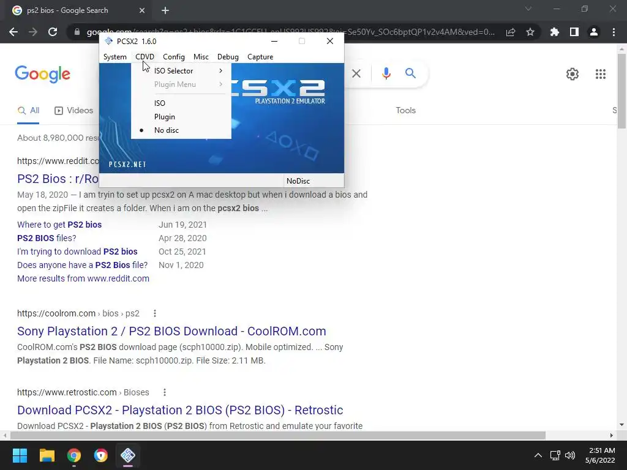The image size is (627, 470).
Task: Open the Debug menu in PCSX2
Action: [x=228, y=57]
